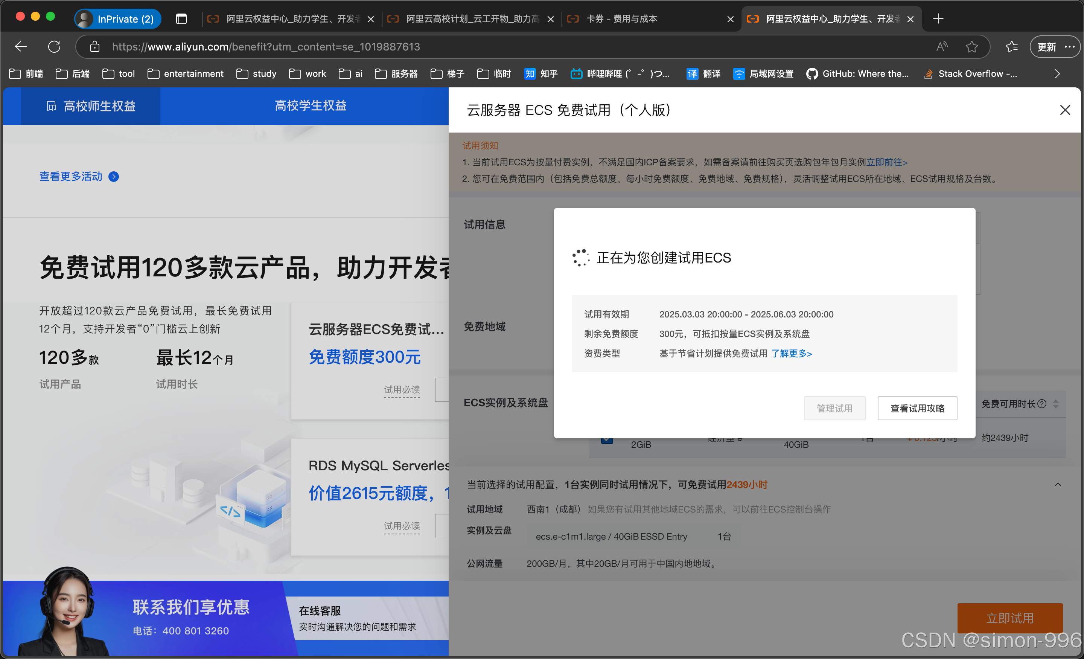Screen dimensions: 1084x659
Task: Open the 临时 bookmarks folder
Action: 494,73
